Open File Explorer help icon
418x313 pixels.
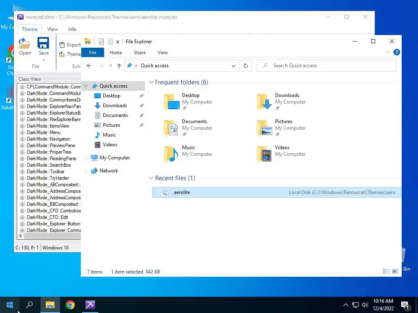click(x=396, y=52)
